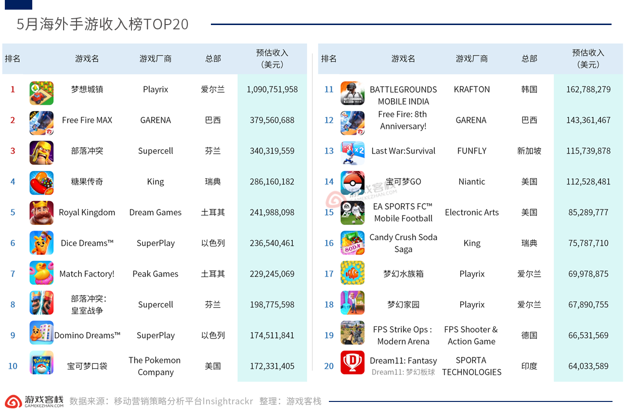This screenshot has width=626, height=413.
Task: Click the Candy Crush Soda Saga icon
Action: pyautogui.click(x=352, y=243)
